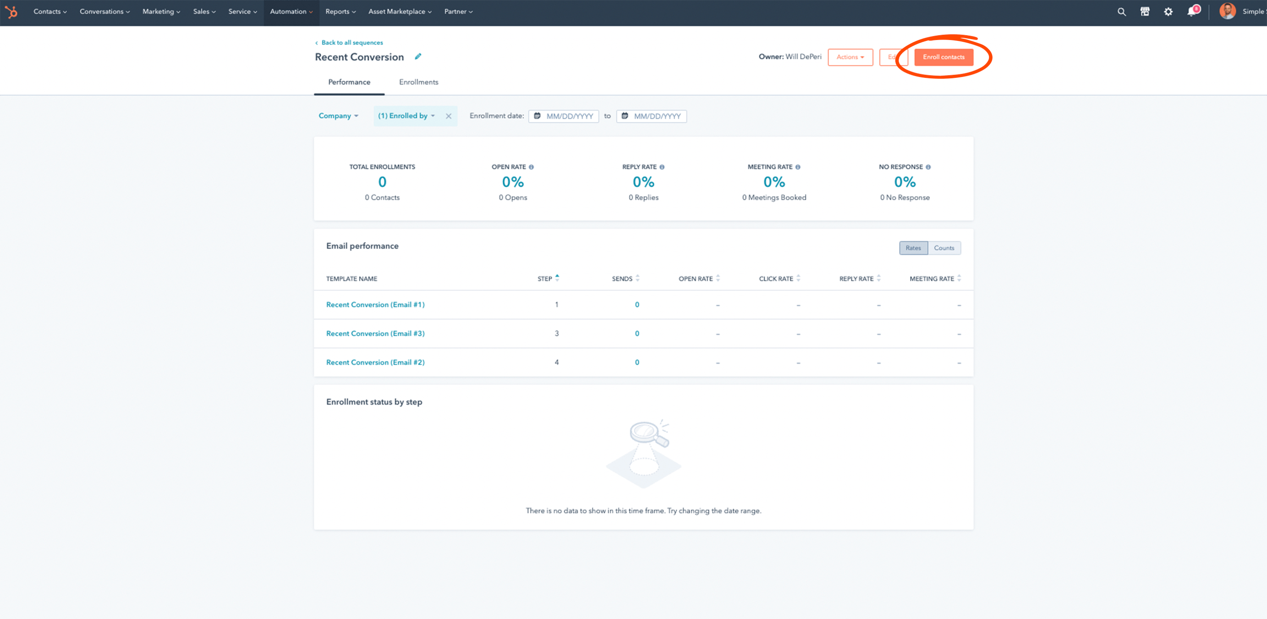This screenshot has width=1267, height=619.
Task: Switch to the Enrollments tab
Action: coord(419,82)
